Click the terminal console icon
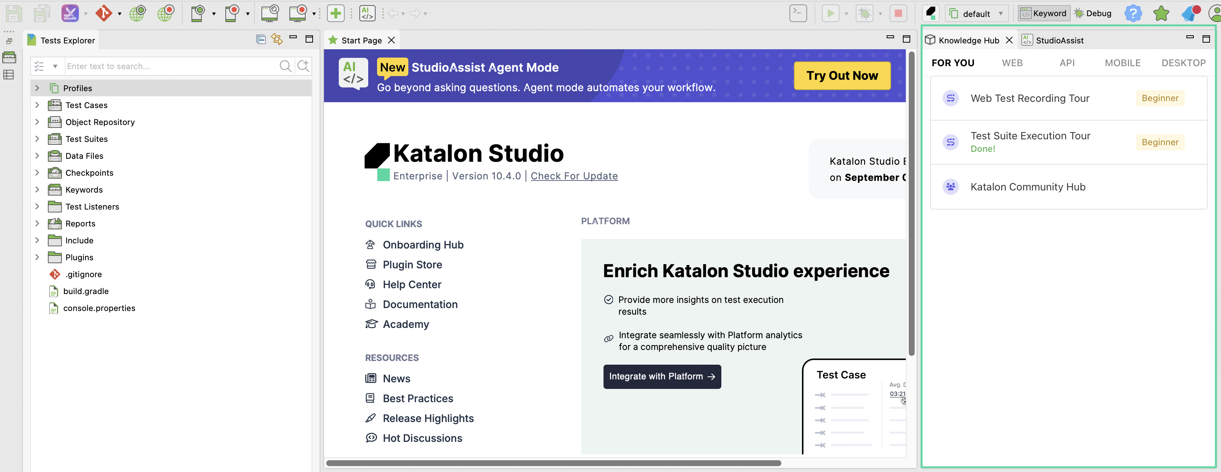The height and width of the screenshot is (472, 1221). click(x=798, y=13)
